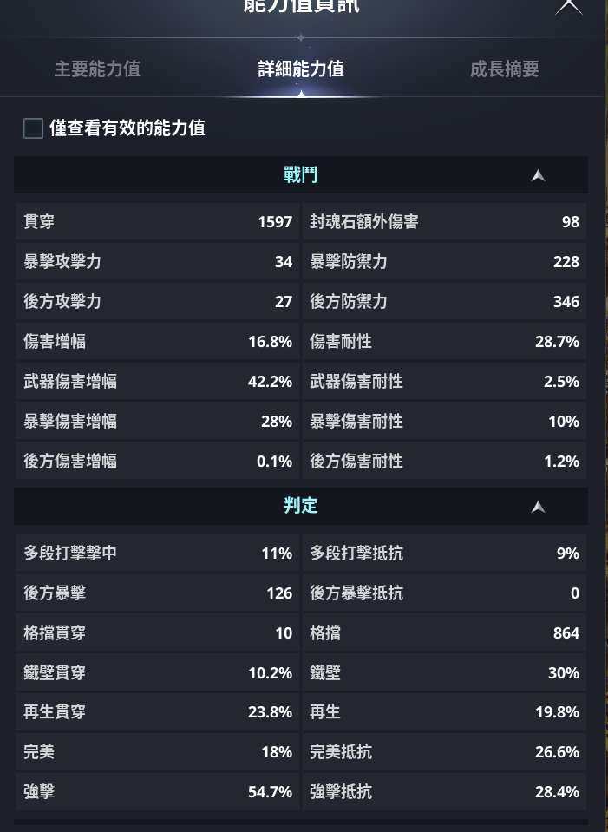Click the 判定 section header title
The width and height of the screenshot is (608, 832).
coord(300,506)
